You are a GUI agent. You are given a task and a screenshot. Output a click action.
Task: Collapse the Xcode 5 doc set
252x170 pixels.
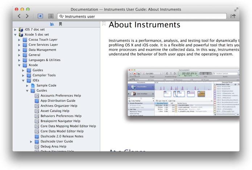pyautogui.click(x=15, y=35)
